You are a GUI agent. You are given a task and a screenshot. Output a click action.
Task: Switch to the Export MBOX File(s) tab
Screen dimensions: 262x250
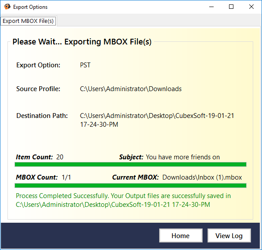coord(28,21)
